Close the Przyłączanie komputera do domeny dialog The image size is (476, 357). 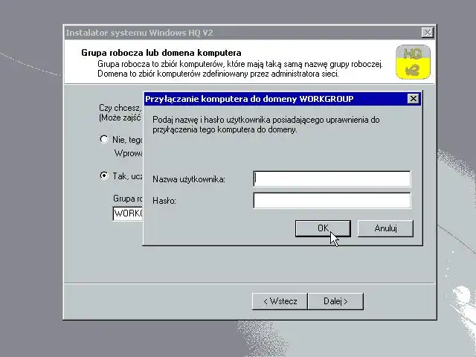414,99
